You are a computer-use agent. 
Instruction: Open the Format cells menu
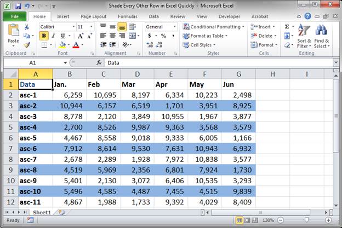[264, 45]
